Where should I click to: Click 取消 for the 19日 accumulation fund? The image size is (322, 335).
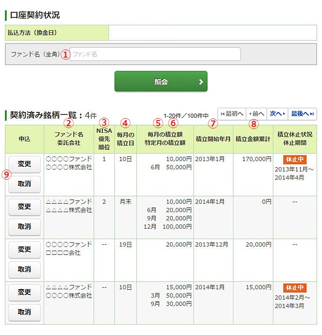[x=25, y=269]
